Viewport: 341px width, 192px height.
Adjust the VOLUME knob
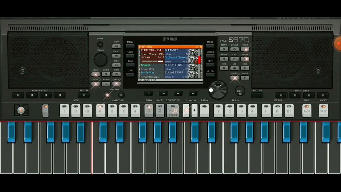[x=101, y=59]
